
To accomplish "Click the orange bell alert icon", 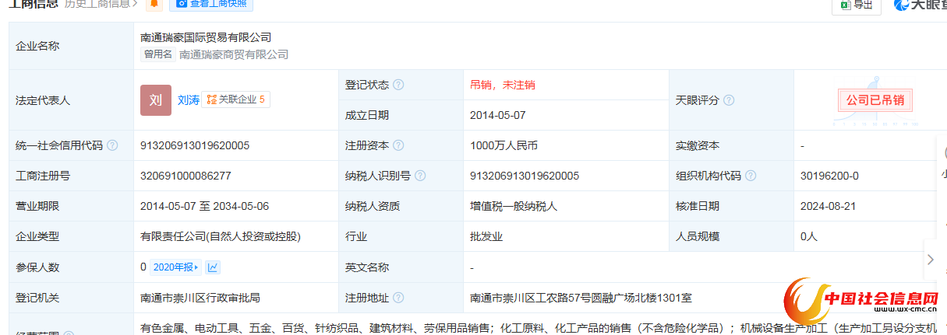I will pyautogui.click(x=154, y=4).
